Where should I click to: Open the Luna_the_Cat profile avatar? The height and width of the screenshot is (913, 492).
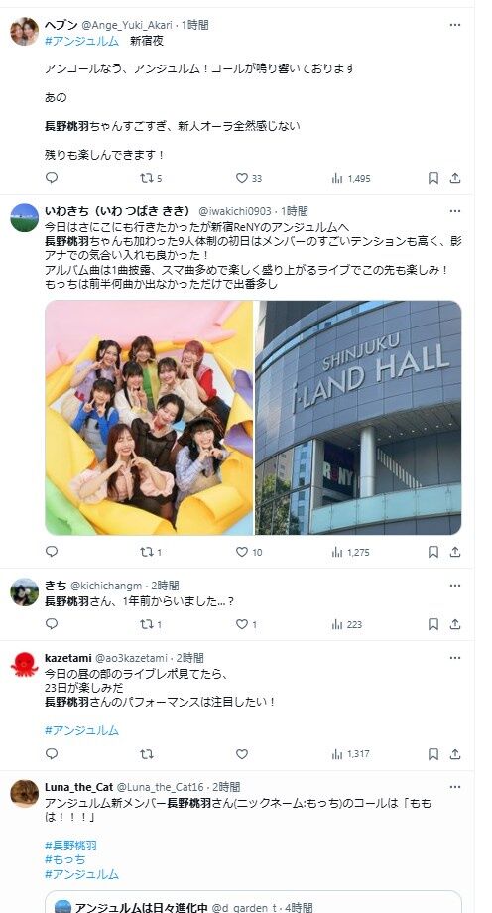click(25, 794)
